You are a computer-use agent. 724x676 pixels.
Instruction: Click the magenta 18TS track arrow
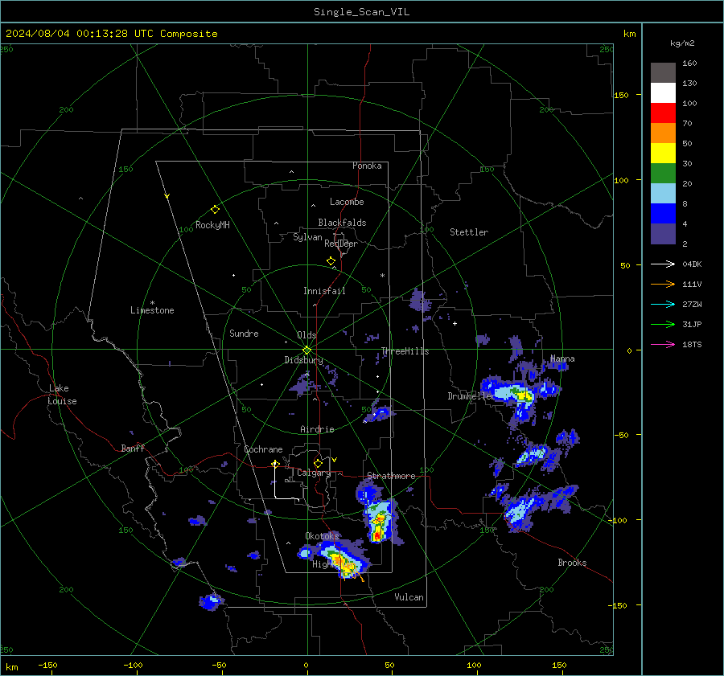[x=663, y=344]
